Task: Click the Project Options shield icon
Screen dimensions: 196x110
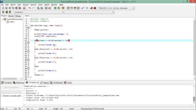Action: 63,8
